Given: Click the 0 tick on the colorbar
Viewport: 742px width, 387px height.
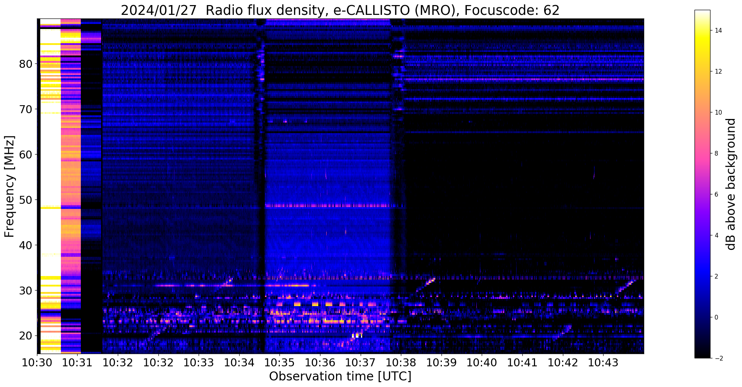Looking at the screenshot, I should point(716,317).
